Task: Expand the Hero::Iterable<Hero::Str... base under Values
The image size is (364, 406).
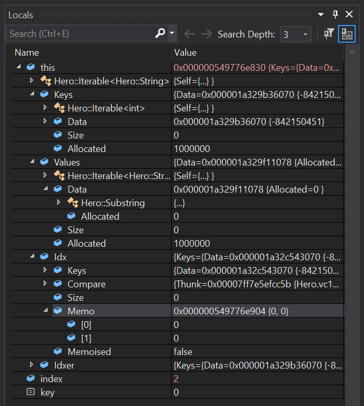Action: [x=45, y=175]
